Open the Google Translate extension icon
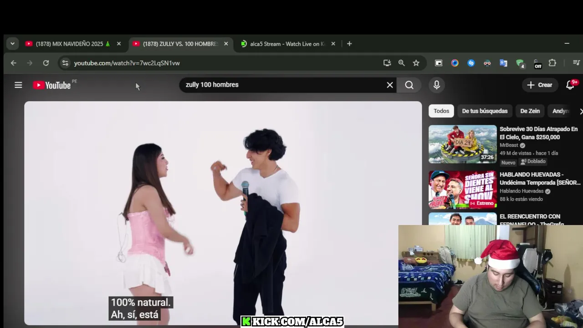The height and width of the screenshot is (328, 583). (503, 63)
